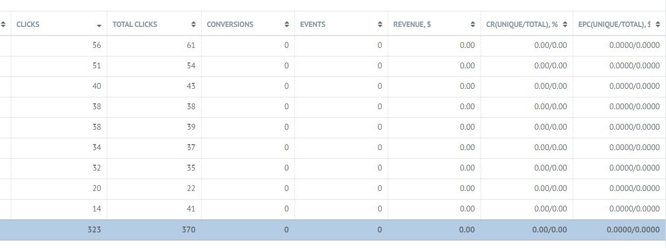Click the EPC total 0.0000/0.0000 in summary row
This screenshot has height=248, width=666.
633,230
